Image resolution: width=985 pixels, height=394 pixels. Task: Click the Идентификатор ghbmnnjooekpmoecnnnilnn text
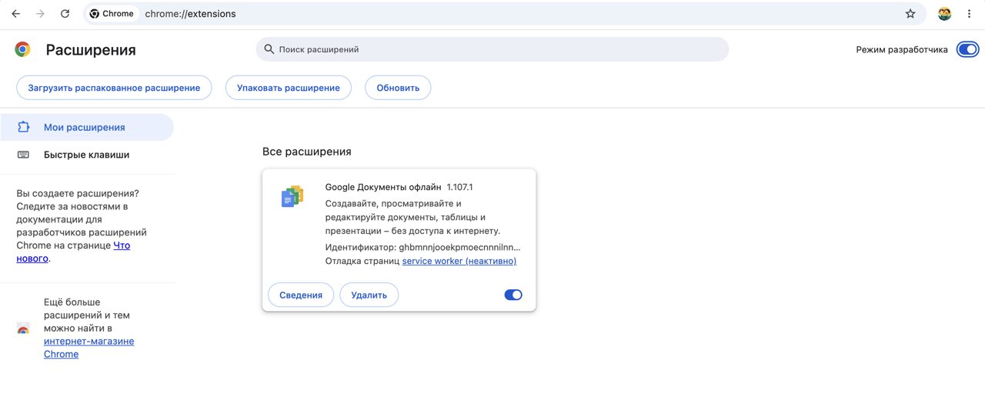tap(423, 247)
